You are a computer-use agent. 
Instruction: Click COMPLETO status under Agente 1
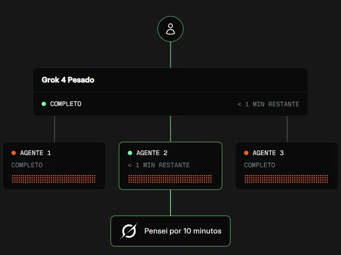[x=27, y=165]
